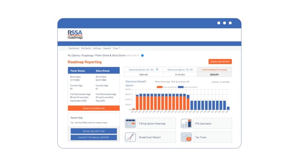Click Contact Technical Support button
This screenshot has height=166, width=296.
click(x=93, y=137)
